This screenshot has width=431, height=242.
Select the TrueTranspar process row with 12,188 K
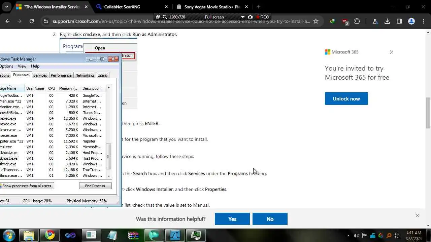pos(53,170)
